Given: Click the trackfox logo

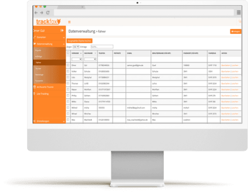Looking at the screenshot, I should (x=49, y=22).
